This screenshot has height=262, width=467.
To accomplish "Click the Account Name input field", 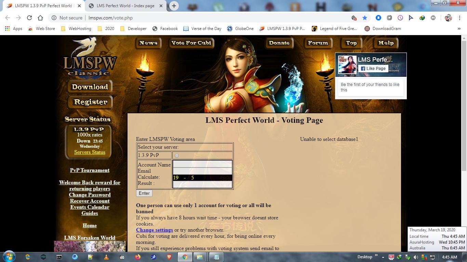I will (x=202, y=164).
